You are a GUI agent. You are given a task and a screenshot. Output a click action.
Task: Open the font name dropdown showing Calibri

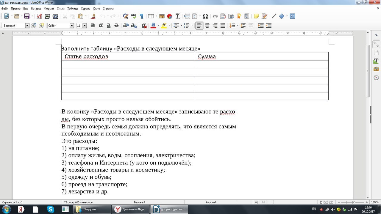71,26
